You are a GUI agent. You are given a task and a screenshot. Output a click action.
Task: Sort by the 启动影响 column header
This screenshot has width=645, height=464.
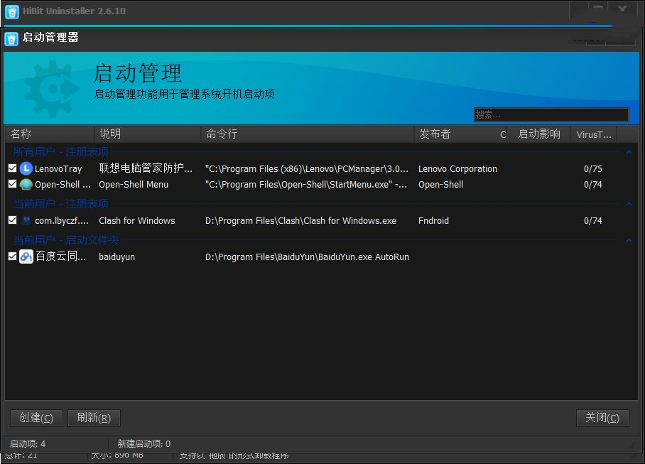[x=538, y=134]
